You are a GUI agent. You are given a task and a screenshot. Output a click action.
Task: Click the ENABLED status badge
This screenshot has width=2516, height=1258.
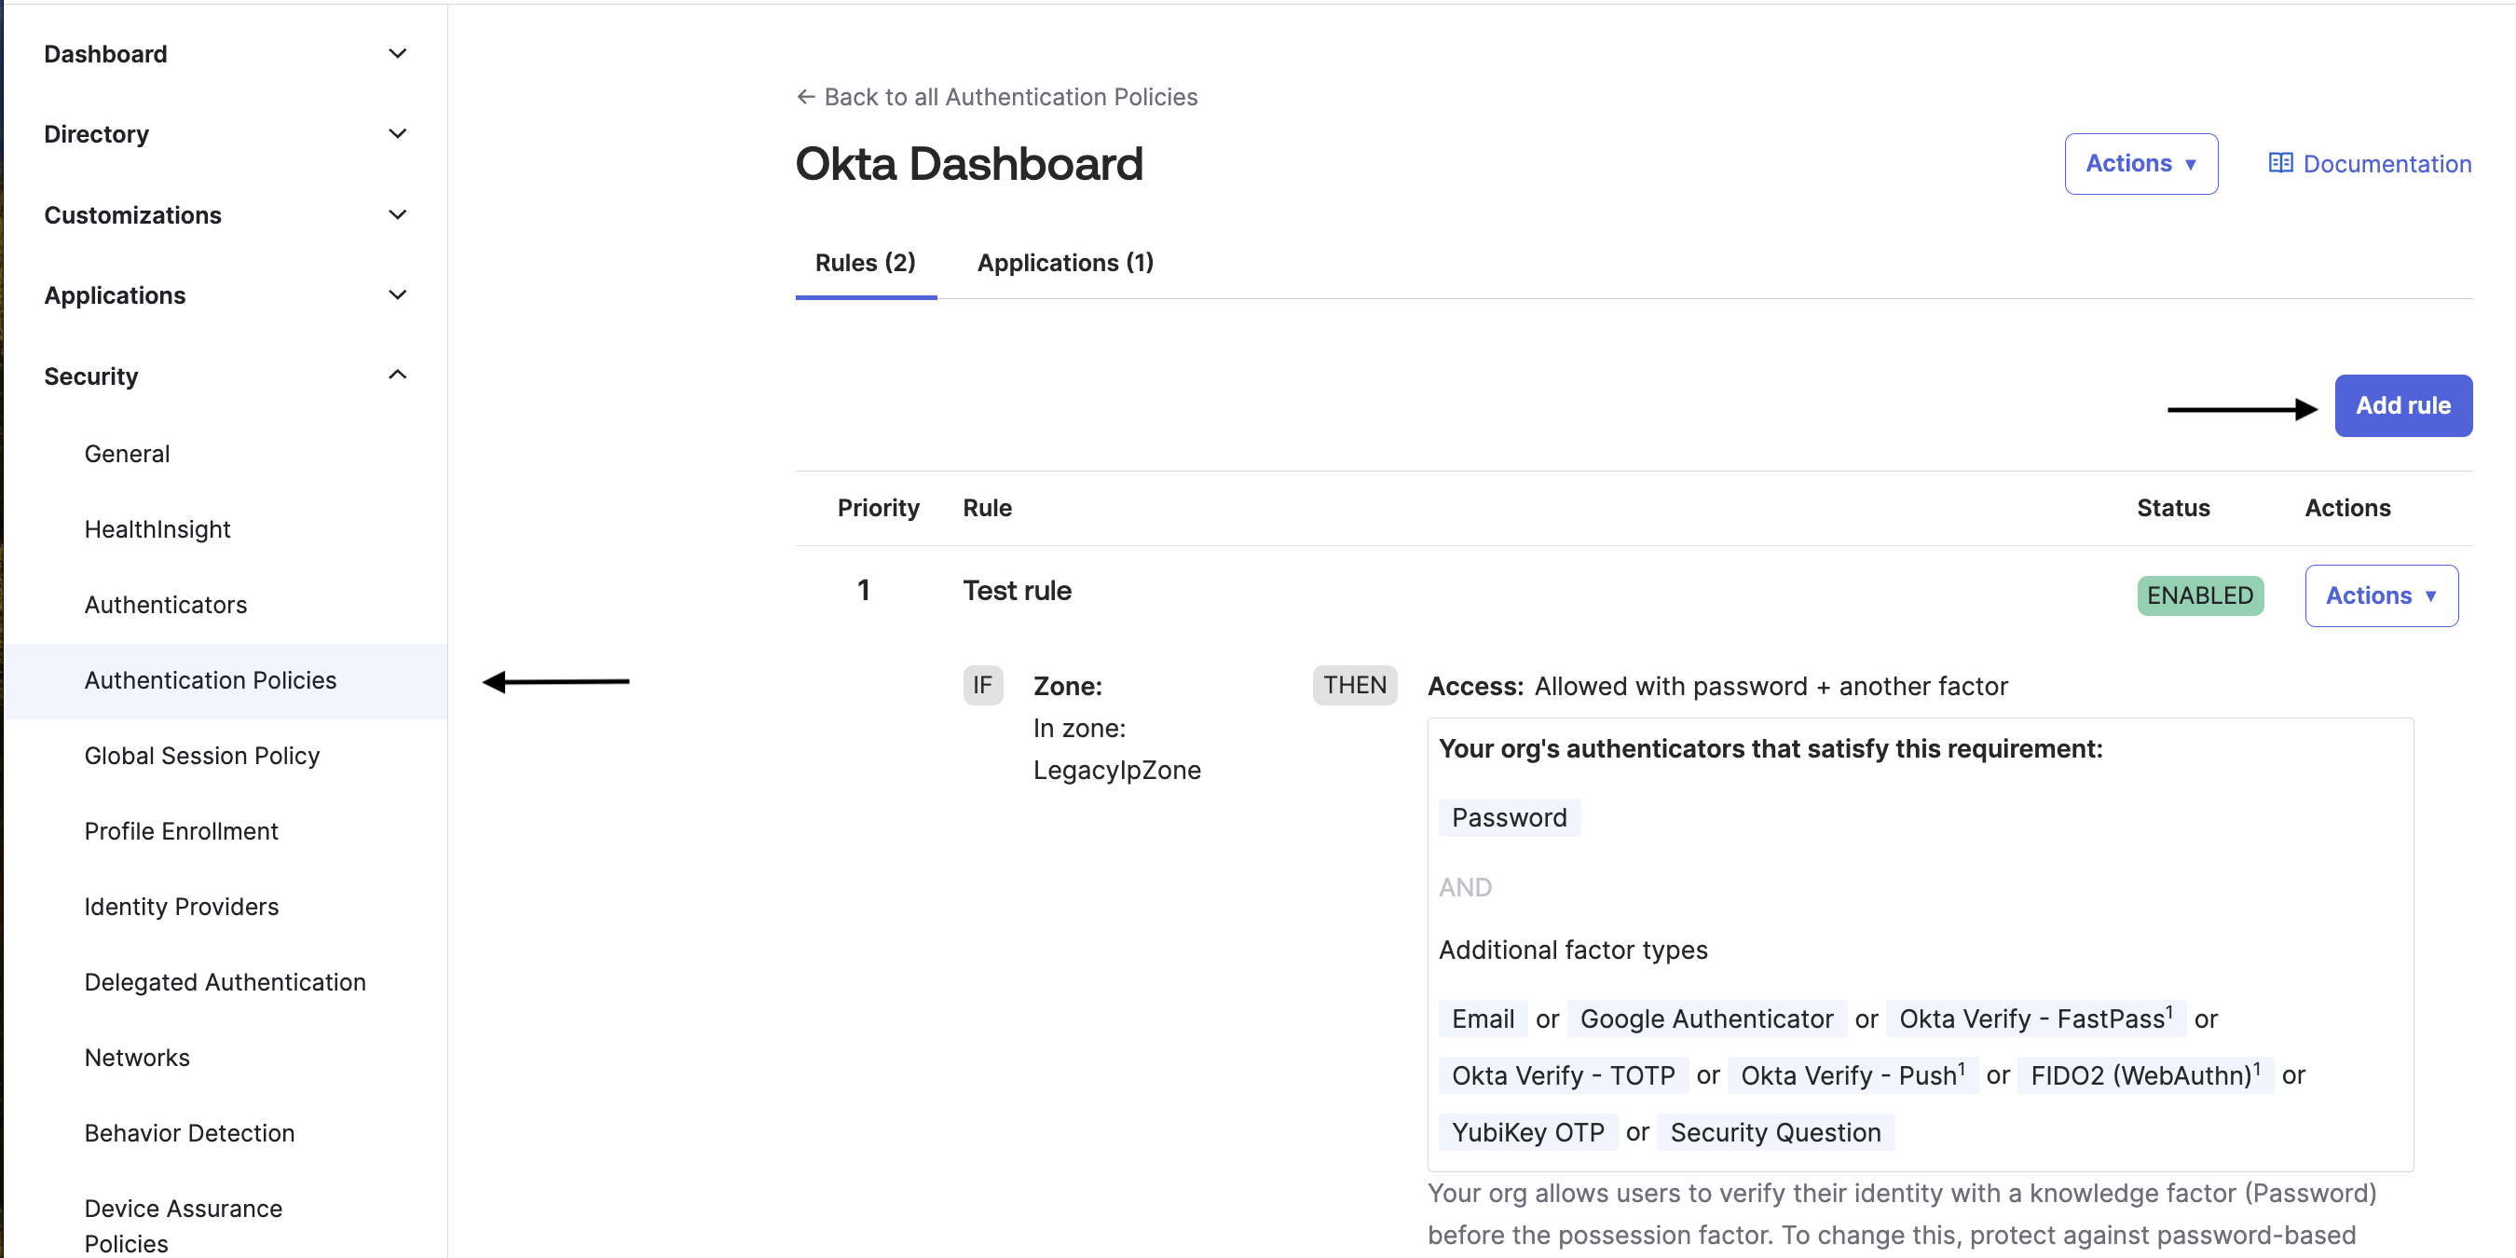click(2199, 595)
